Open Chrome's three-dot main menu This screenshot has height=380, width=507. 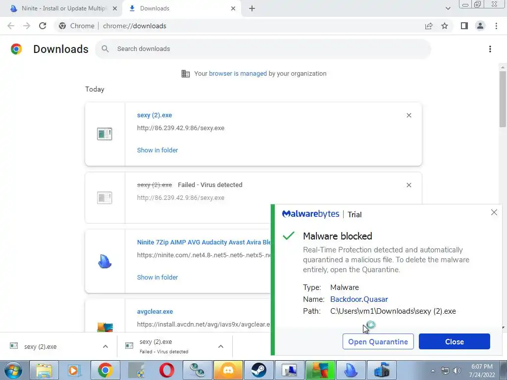(496, 26)
